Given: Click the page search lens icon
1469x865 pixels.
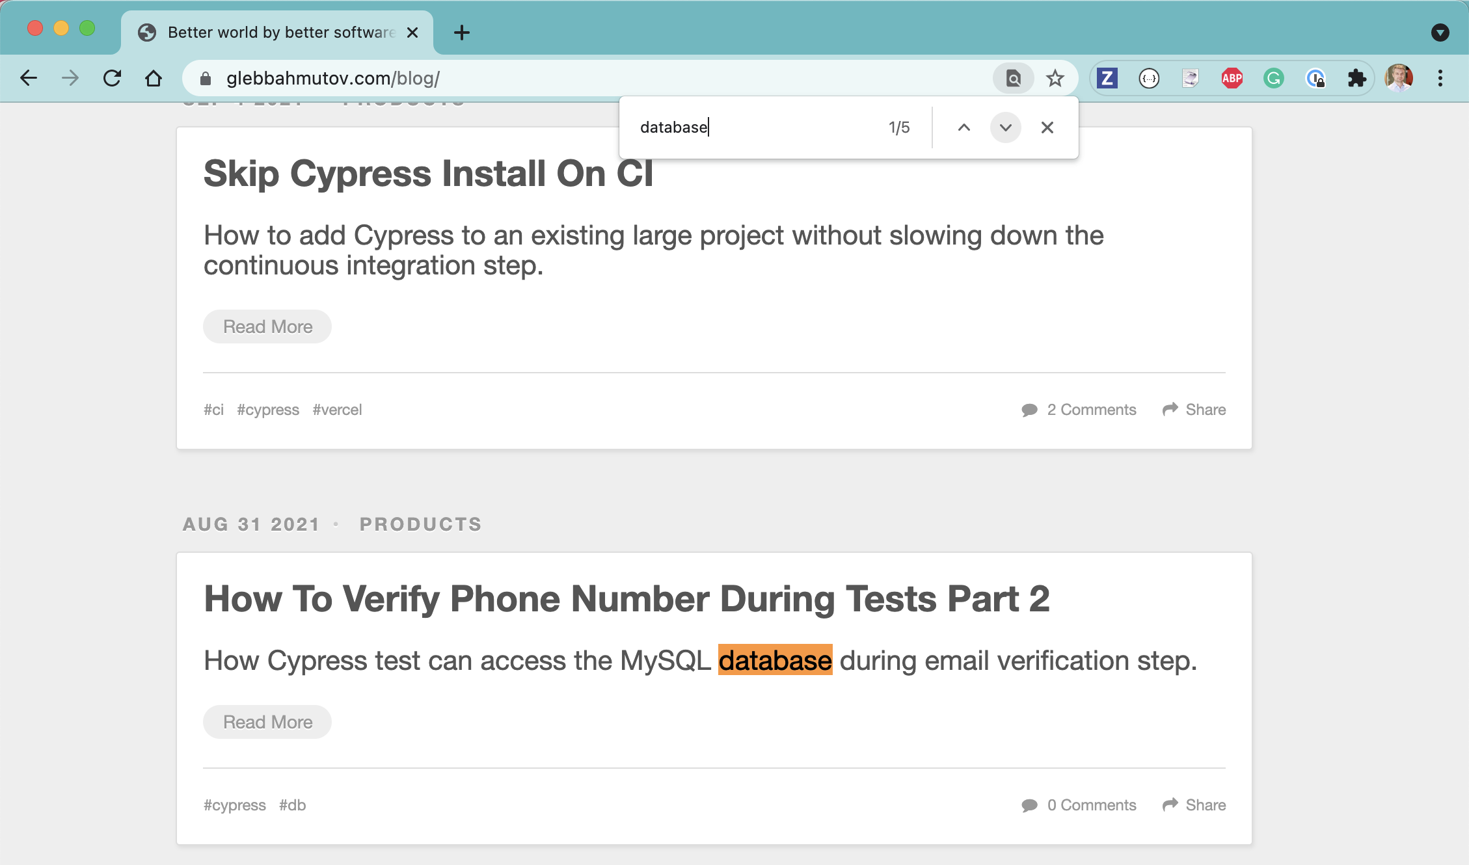Looking at the screenshot, I should pyautogui.click(x=1013, y=79).
